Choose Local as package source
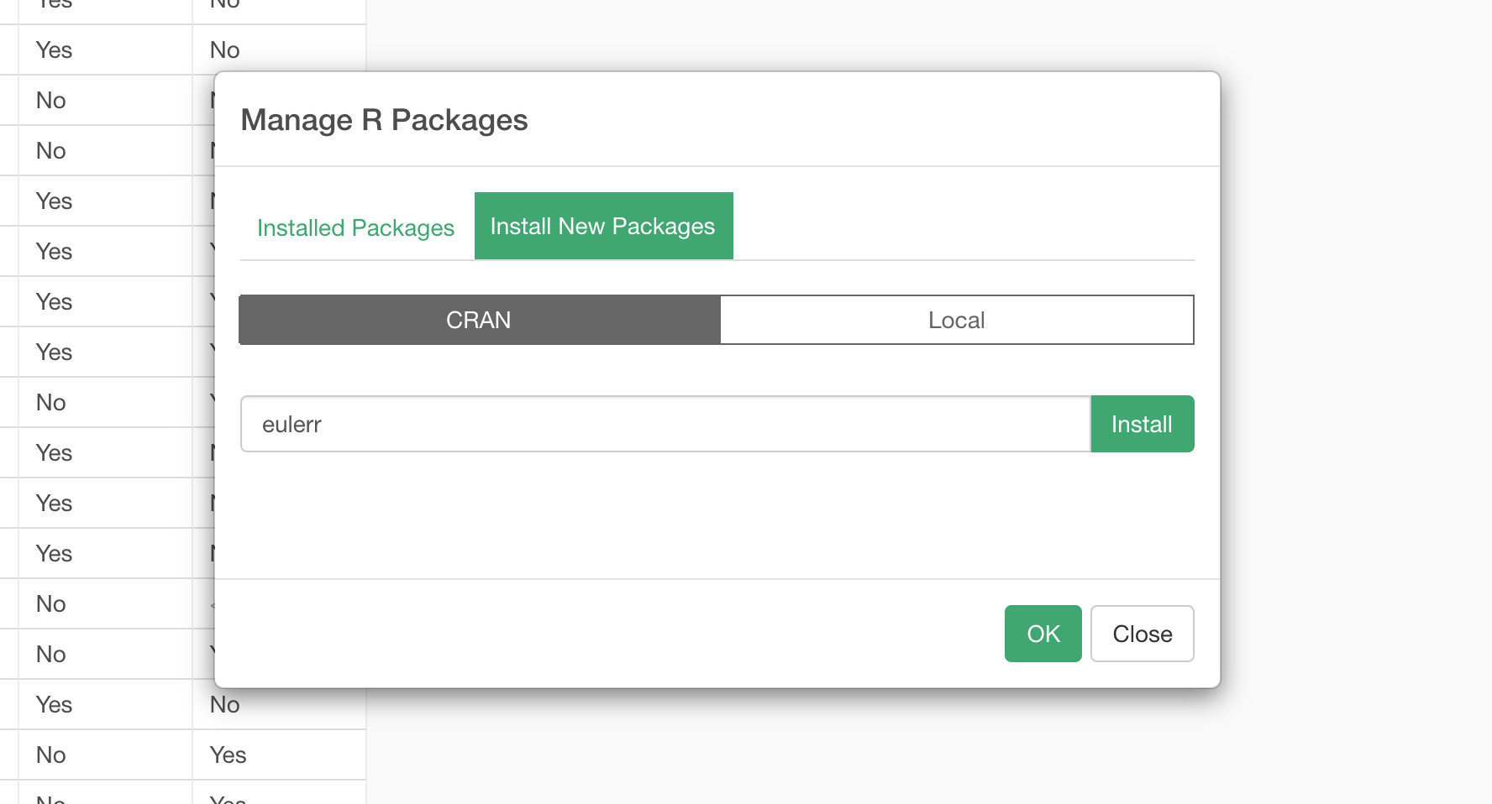Image resolution: width=1492 pixels, height=804 pixels. coord(957,320)
